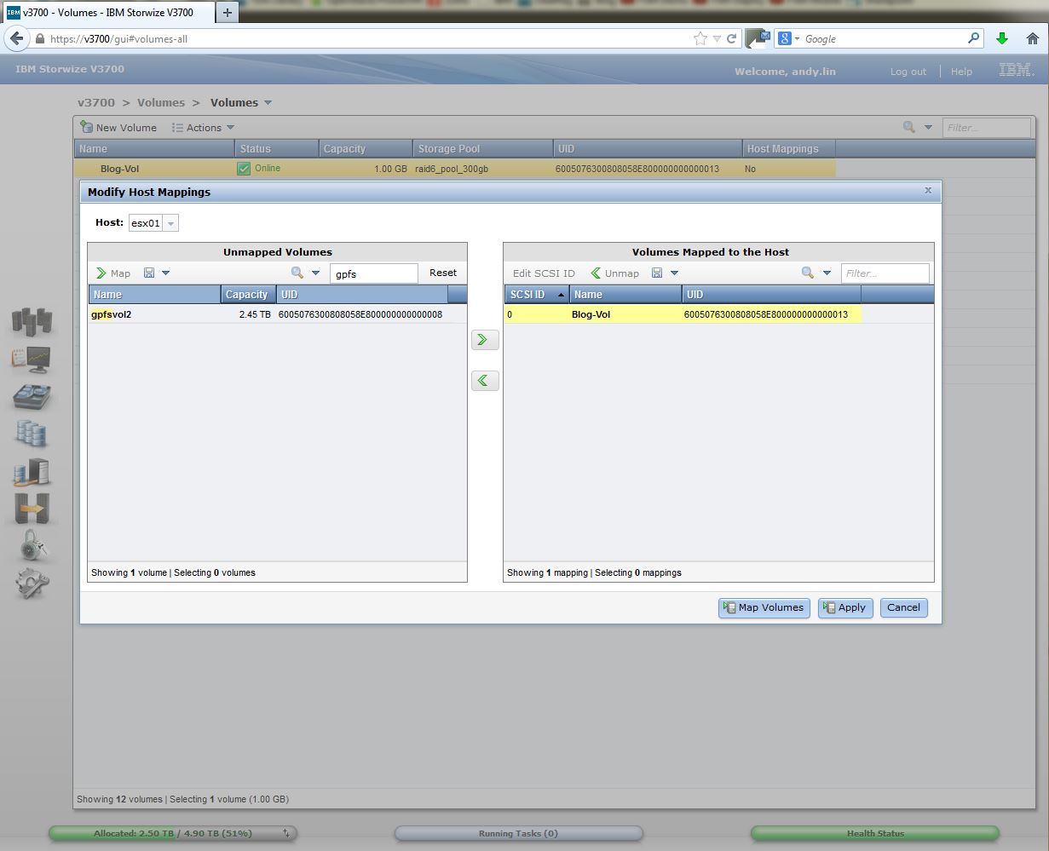Go to first Volumes breadcrumb item

tap(161, 103)
